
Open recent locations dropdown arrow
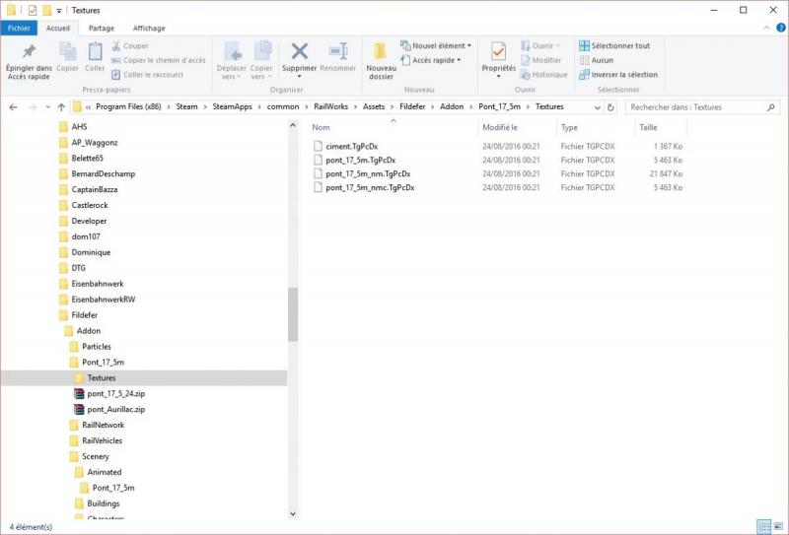(47, 107)
